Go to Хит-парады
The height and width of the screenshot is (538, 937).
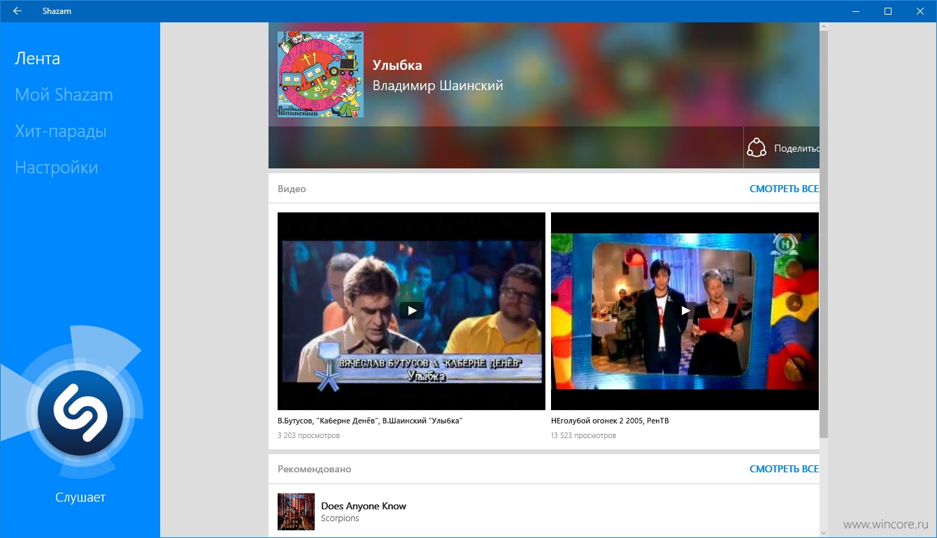[x=60, y=131]
